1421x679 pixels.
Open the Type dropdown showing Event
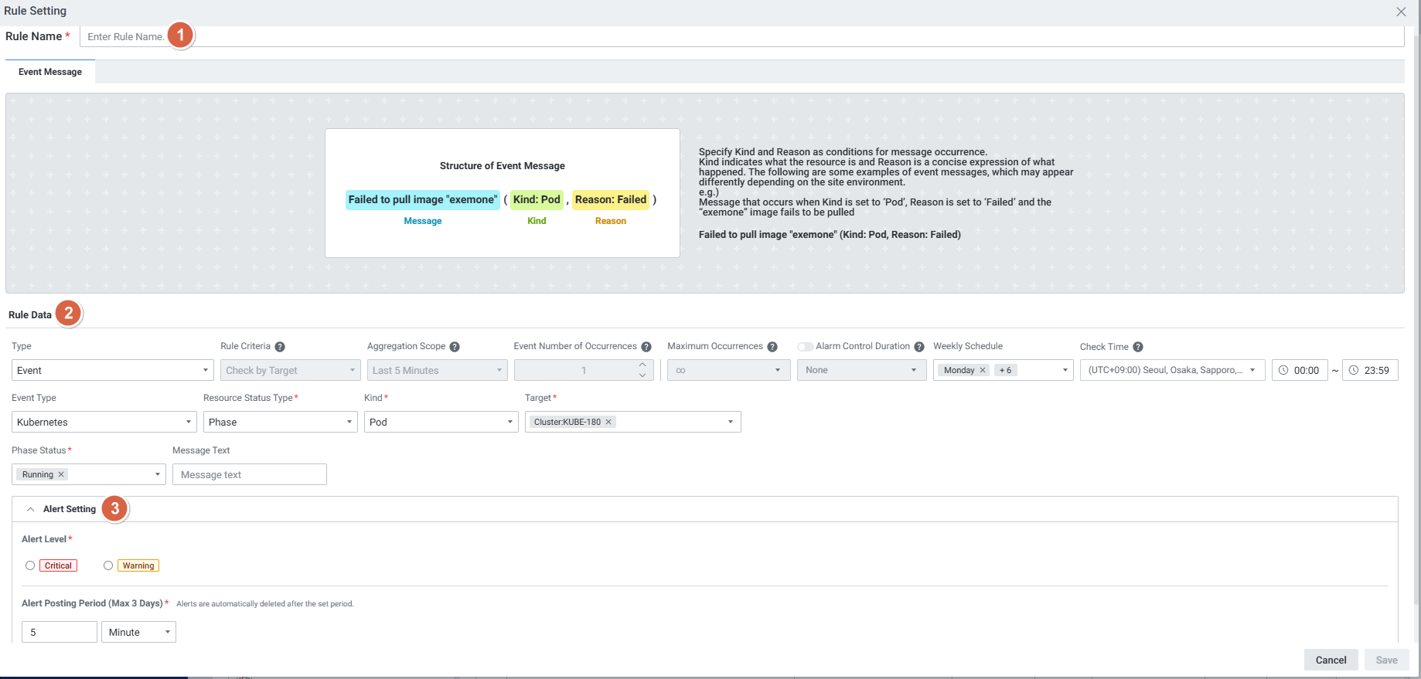112,370
